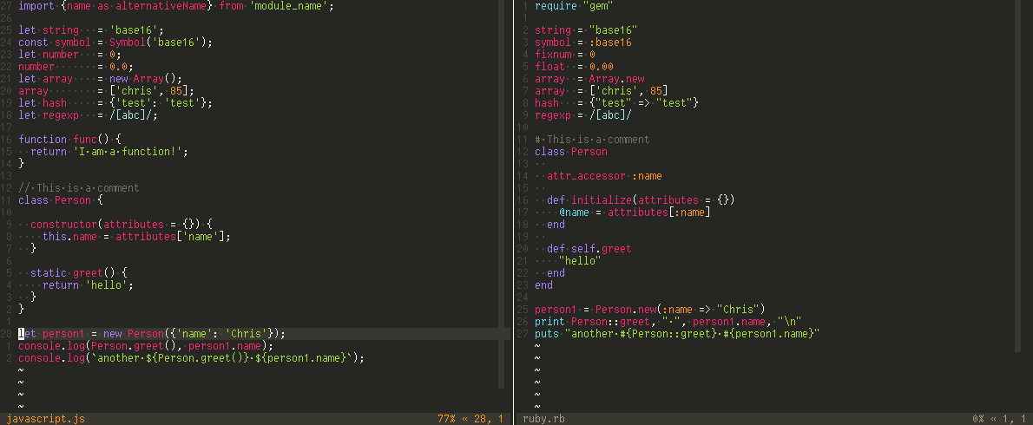
Task: Click the ruby.rb filename in status line
Action: [x=543, y=419]
